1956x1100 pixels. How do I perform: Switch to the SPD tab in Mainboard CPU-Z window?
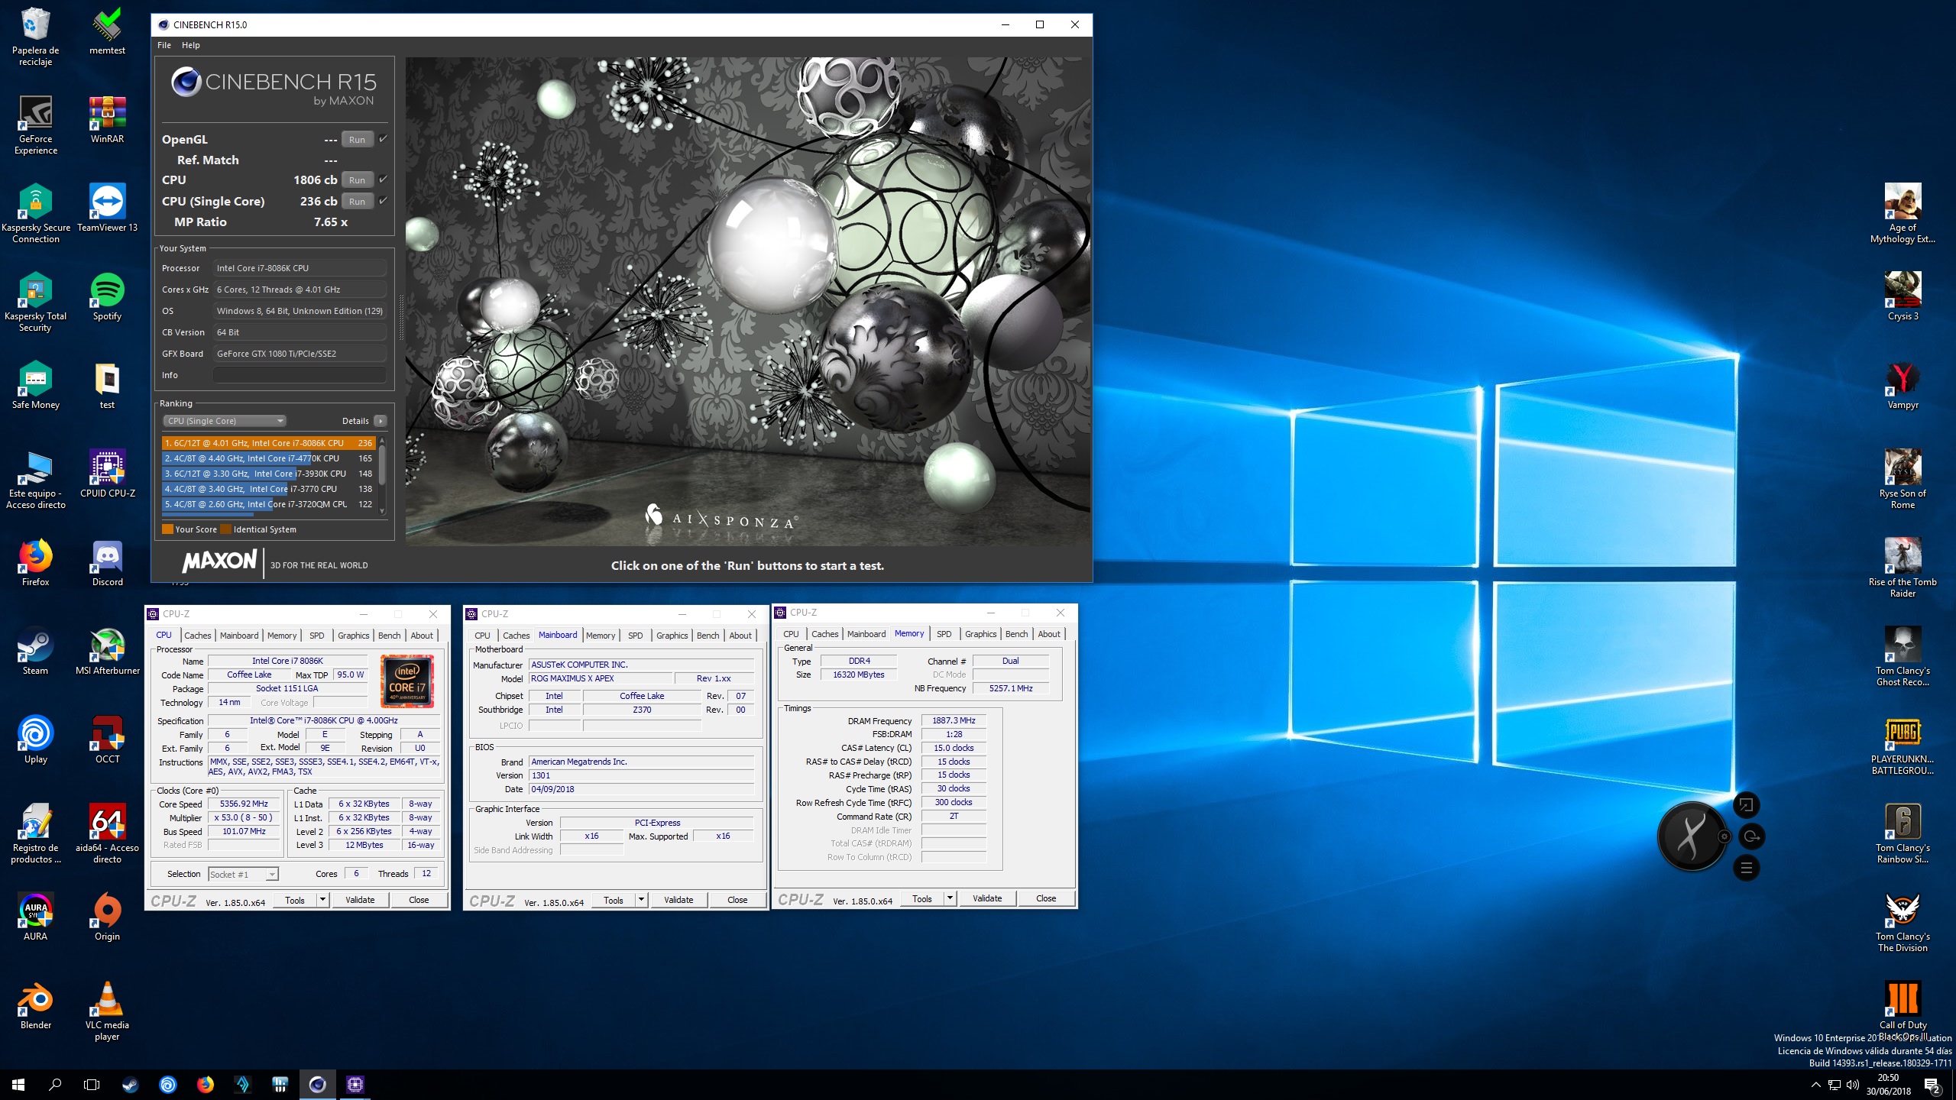tap(635, 636)
